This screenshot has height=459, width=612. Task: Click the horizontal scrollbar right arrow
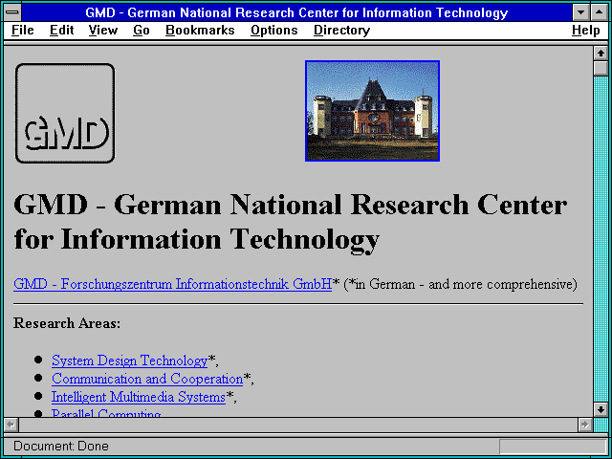click(x=584, y=425)
